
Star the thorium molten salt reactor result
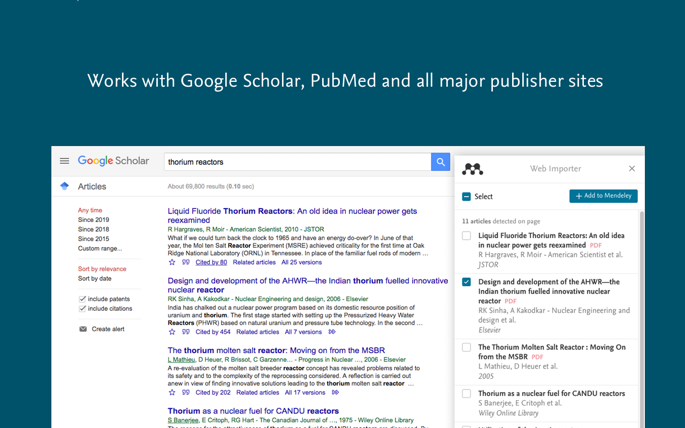172,392
